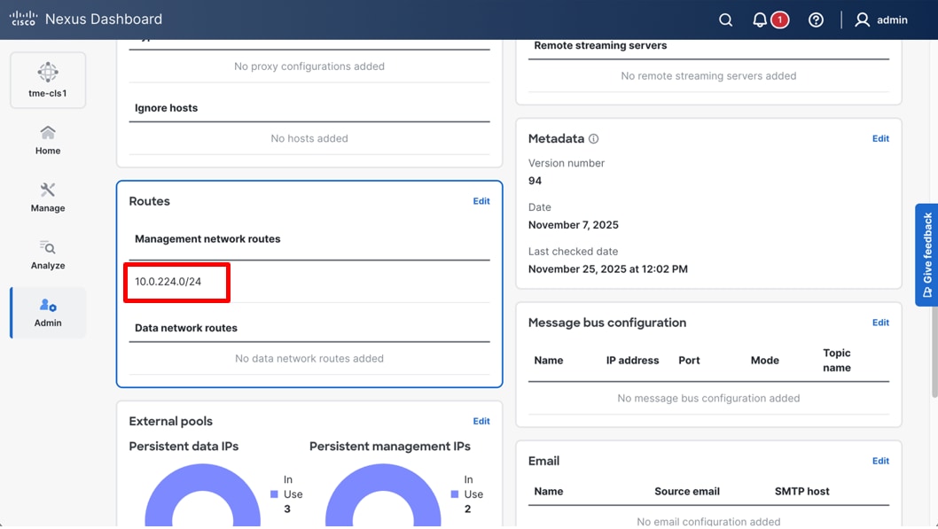This screenshot has height=529, width=938.
Task: Edit the Routes configuration
Action: pyautogui.click(x=481, y=201)
